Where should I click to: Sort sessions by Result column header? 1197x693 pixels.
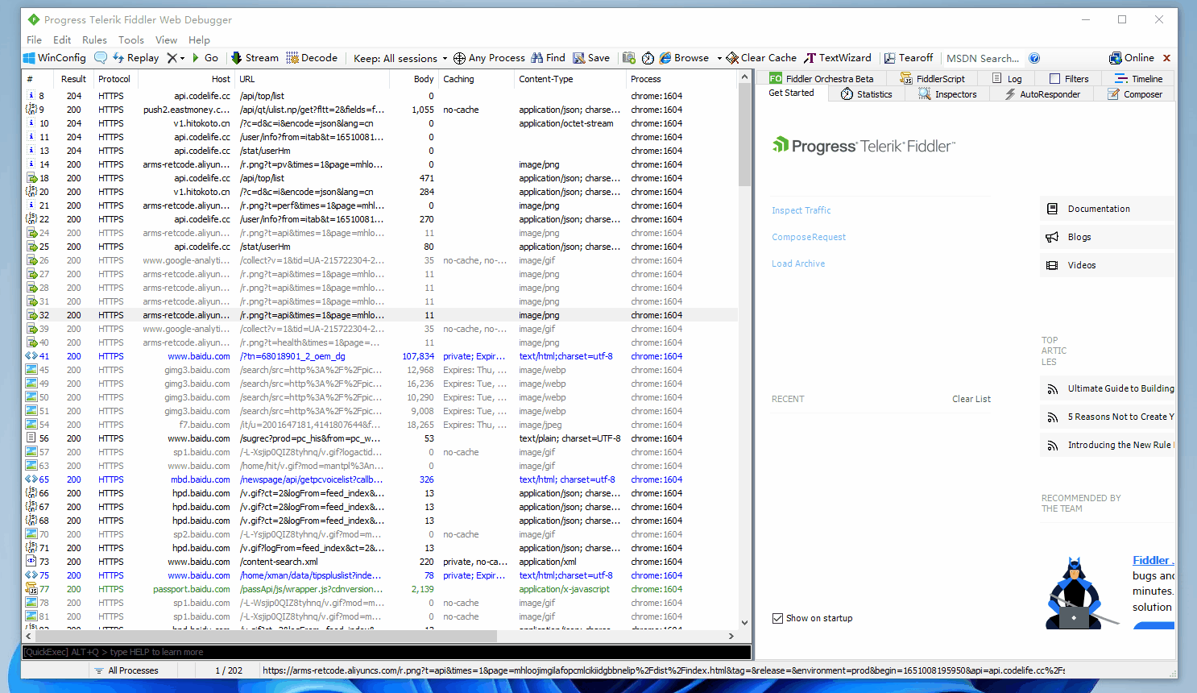[73, 79]
